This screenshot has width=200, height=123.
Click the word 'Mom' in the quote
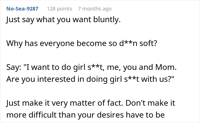click(165, 67)
